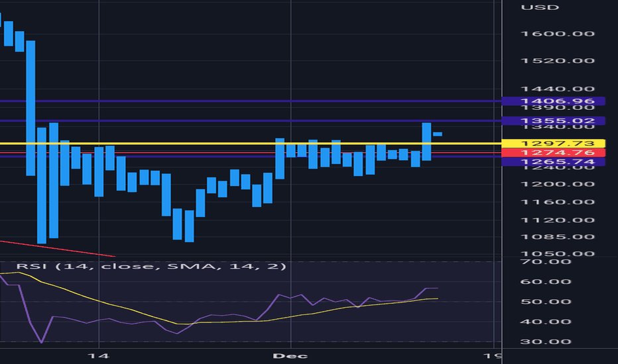Select the red descending trend line

pos(58,249)
